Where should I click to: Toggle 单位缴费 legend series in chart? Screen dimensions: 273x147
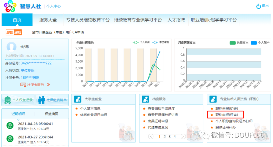tap(161, 42)
